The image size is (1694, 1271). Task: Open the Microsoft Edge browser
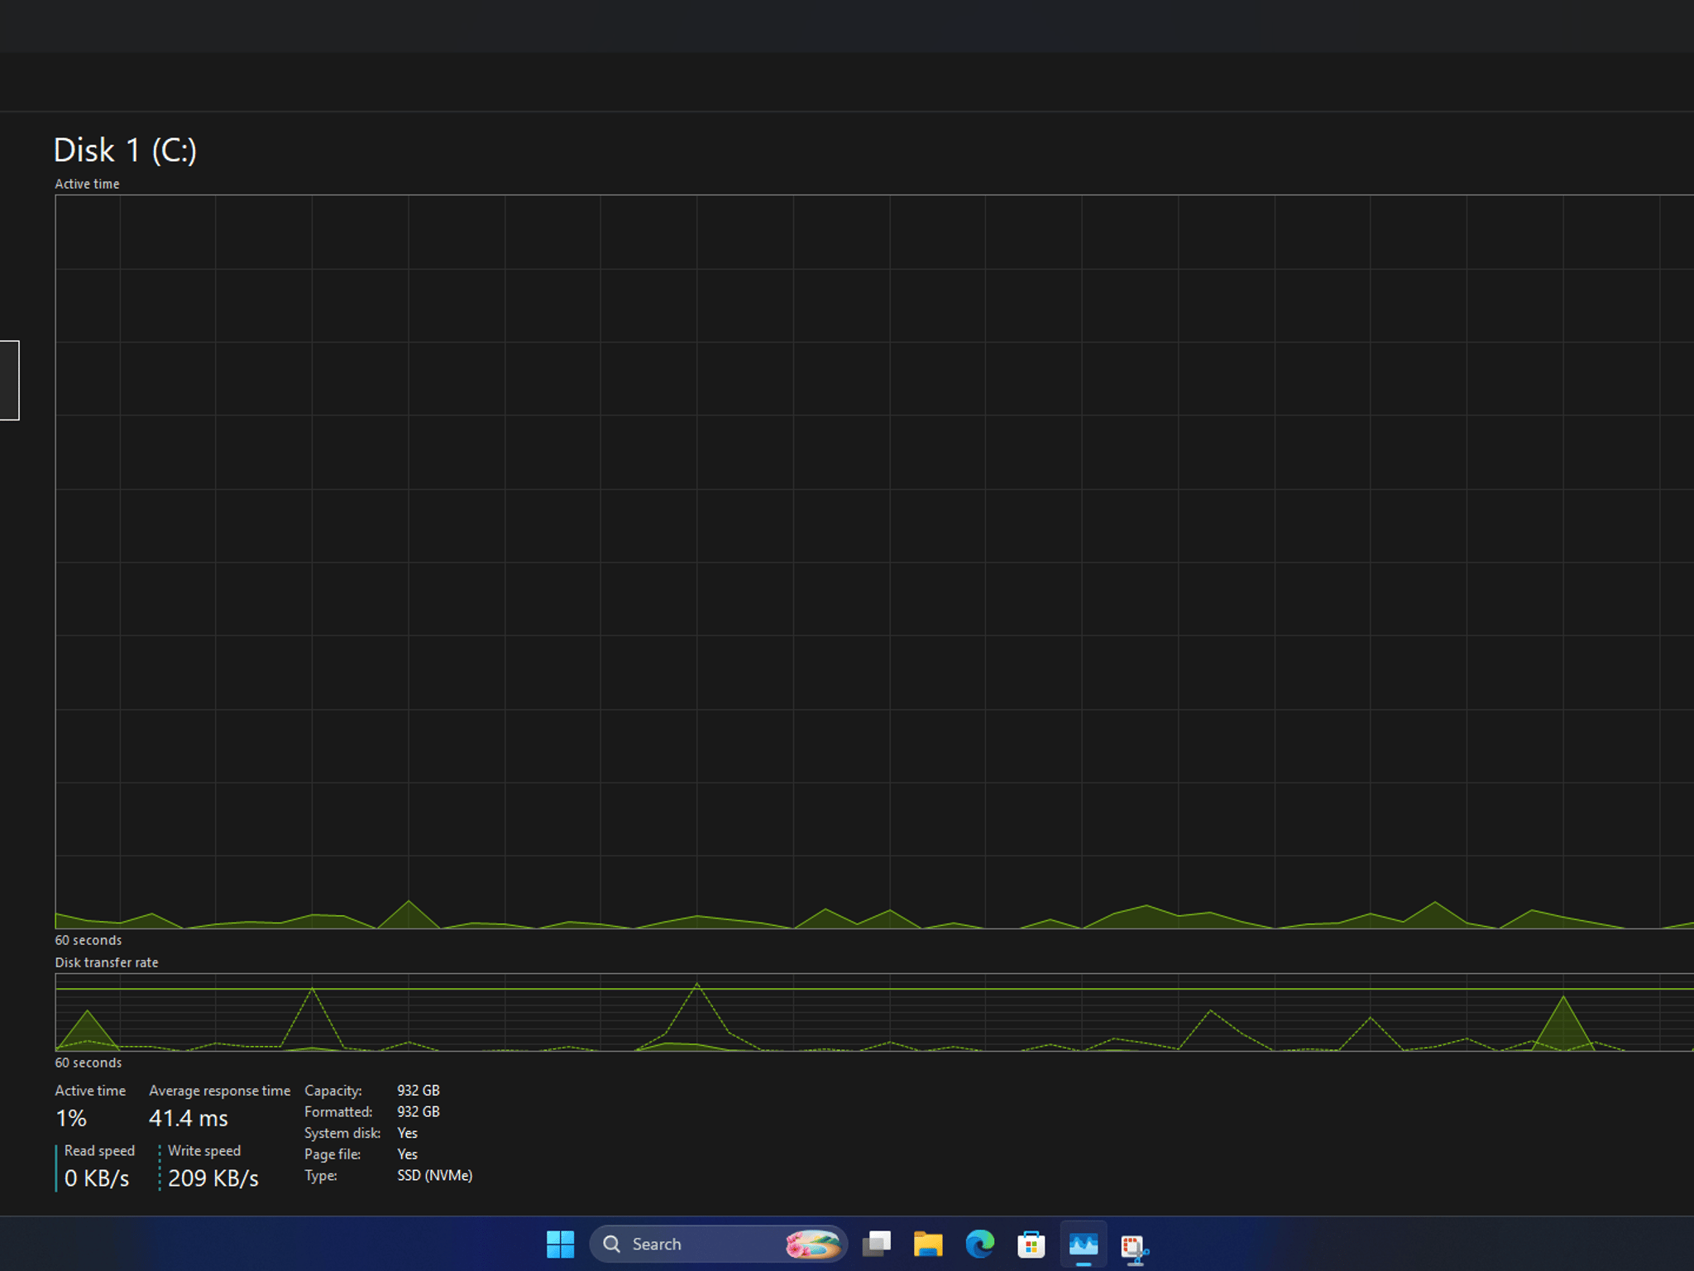[979, 1244]
